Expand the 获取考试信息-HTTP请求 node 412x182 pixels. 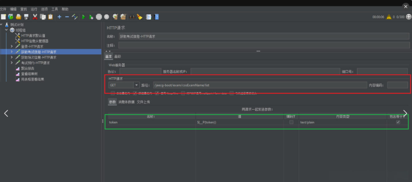[x=12, y=52]
